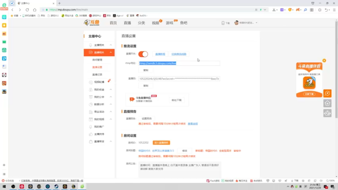This screenshot has height=190, width=338.
Task: Click 修改 to edit room title
Action: pos(185,151)
